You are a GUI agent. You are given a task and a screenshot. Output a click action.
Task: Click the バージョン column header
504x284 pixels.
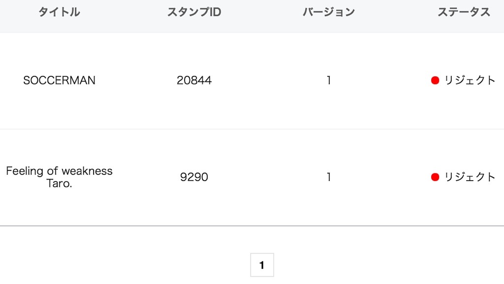(328, 12)
